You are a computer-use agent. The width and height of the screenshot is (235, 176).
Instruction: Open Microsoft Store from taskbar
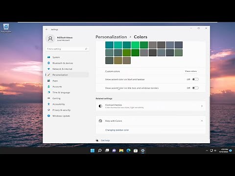point(136,151)
